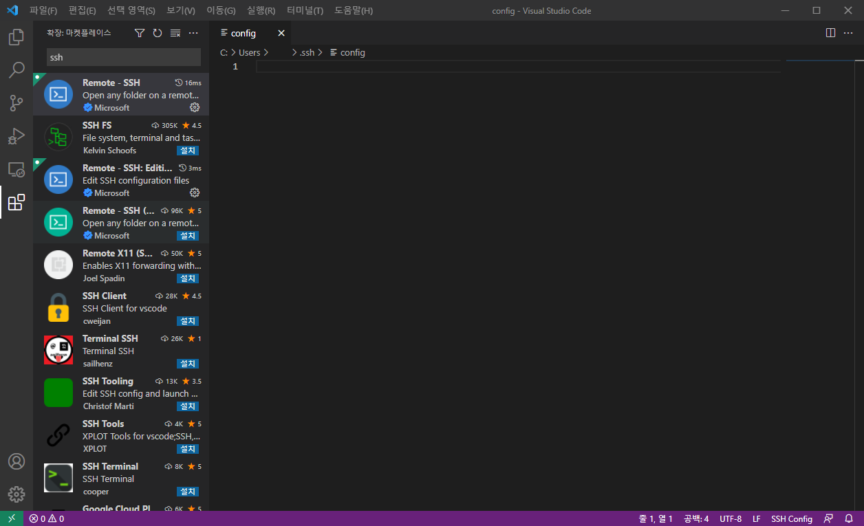Screen dimensions: 864x526
Task: Close the config editor tab
Action: [x=281, y=33]
